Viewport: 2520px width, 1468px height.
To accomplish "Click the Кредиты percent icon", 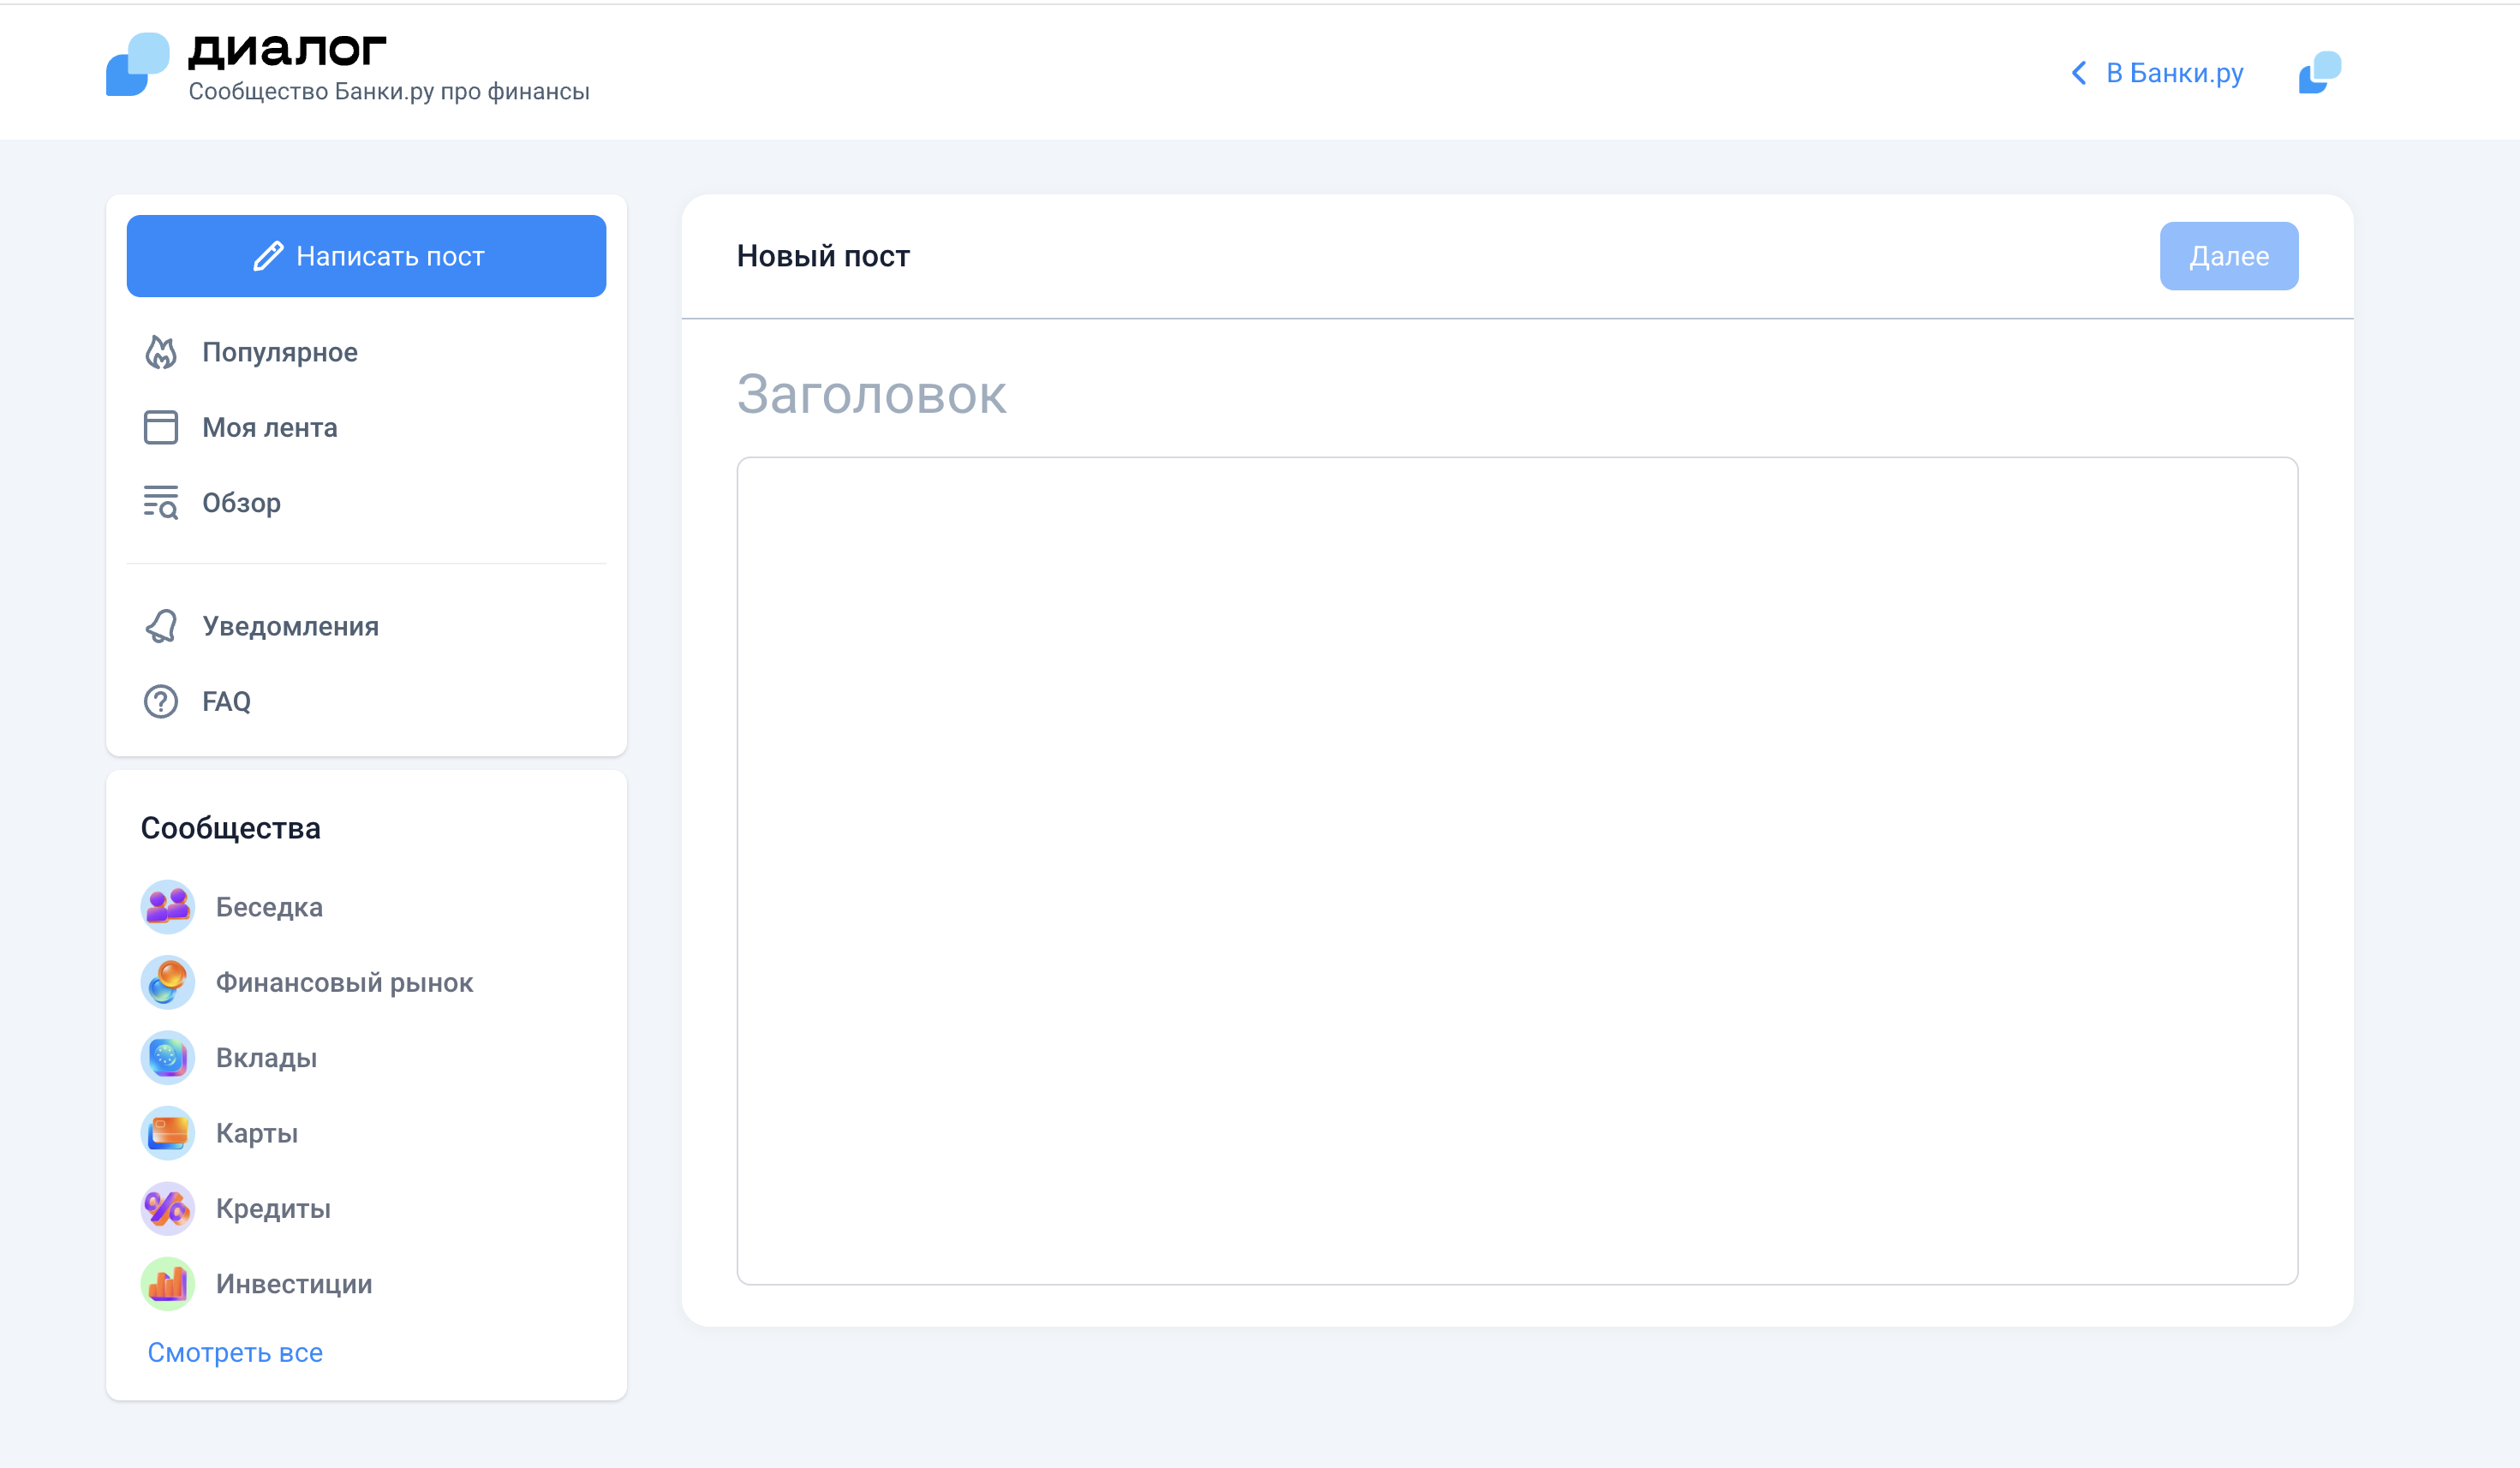I will tap(167, 1208).
